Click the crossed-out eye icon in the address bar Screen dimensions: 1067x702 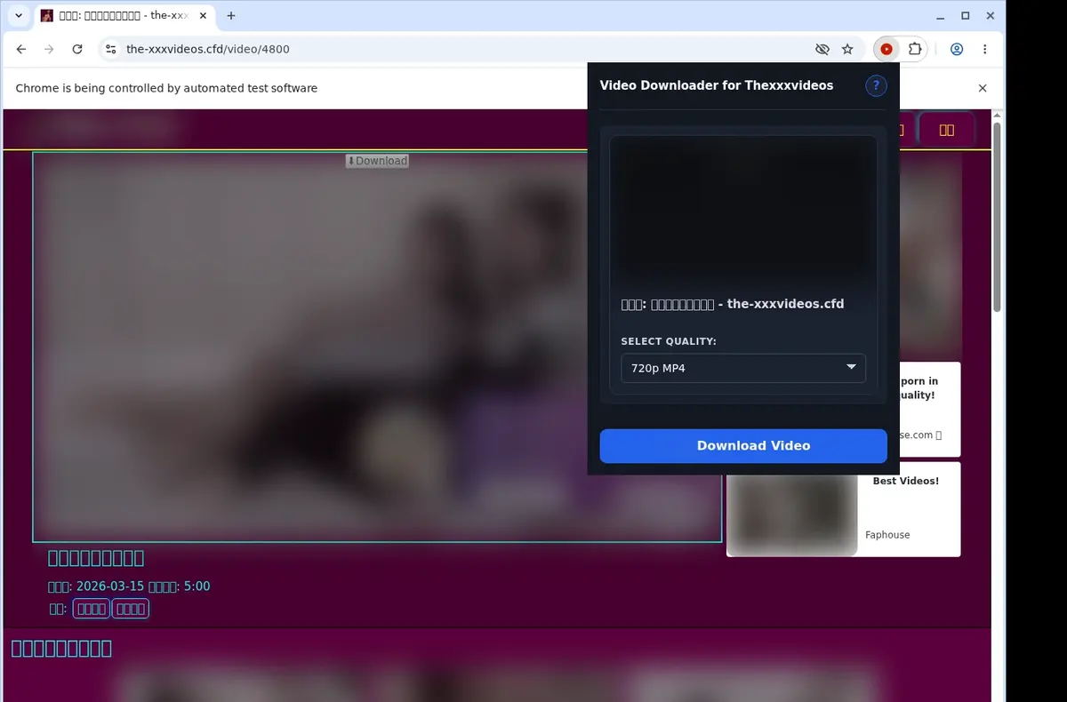click(822, 50)
